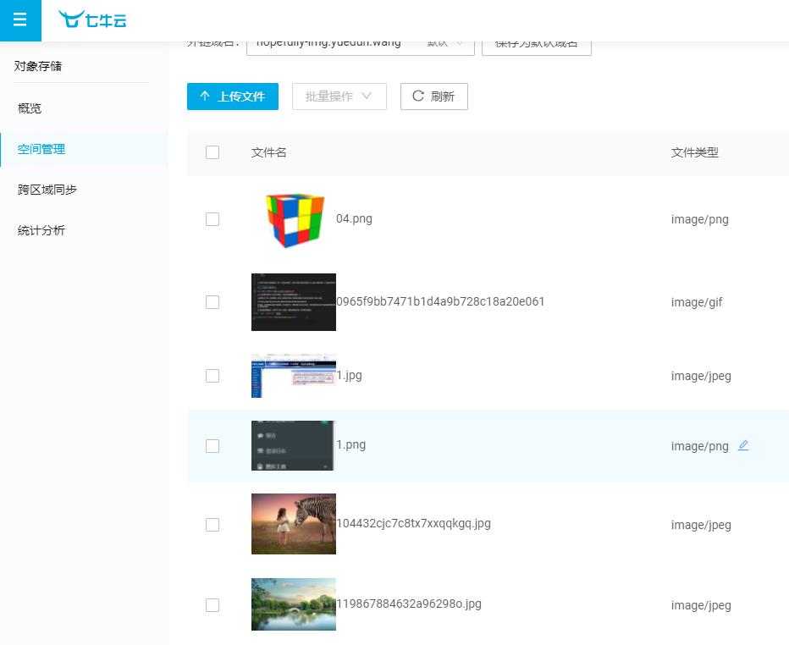Viewport: 789px width, 645px height.
Task: Open the Rubik's cube thumbnail of 04.png
Action: click(294, 219)
